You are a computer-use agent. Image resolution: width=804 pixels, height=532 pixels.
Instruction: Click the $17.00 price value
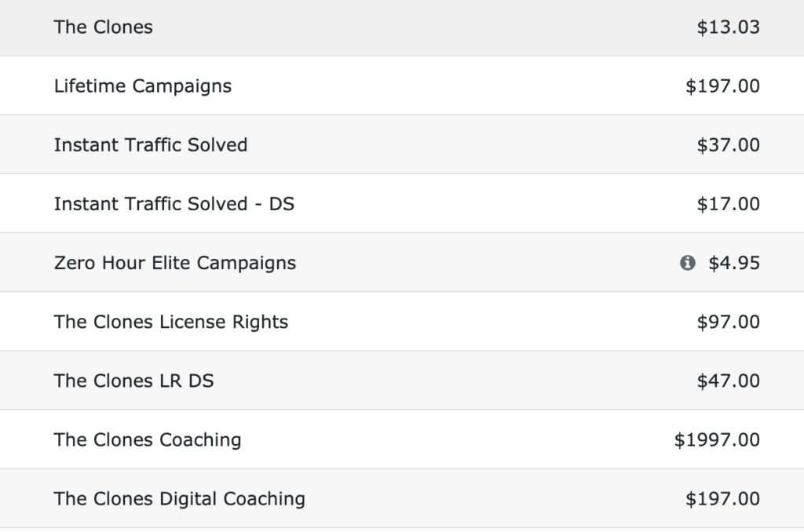coord(728,204)
